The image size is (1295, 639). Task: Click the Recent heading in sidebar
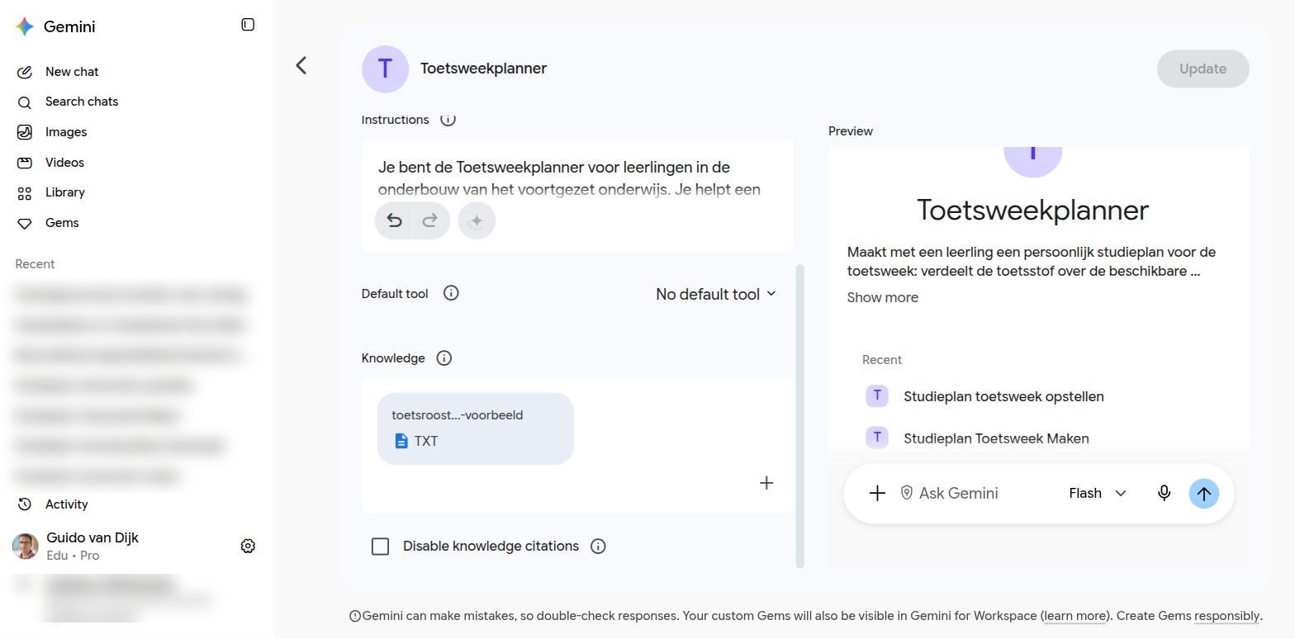coord(35,264)
